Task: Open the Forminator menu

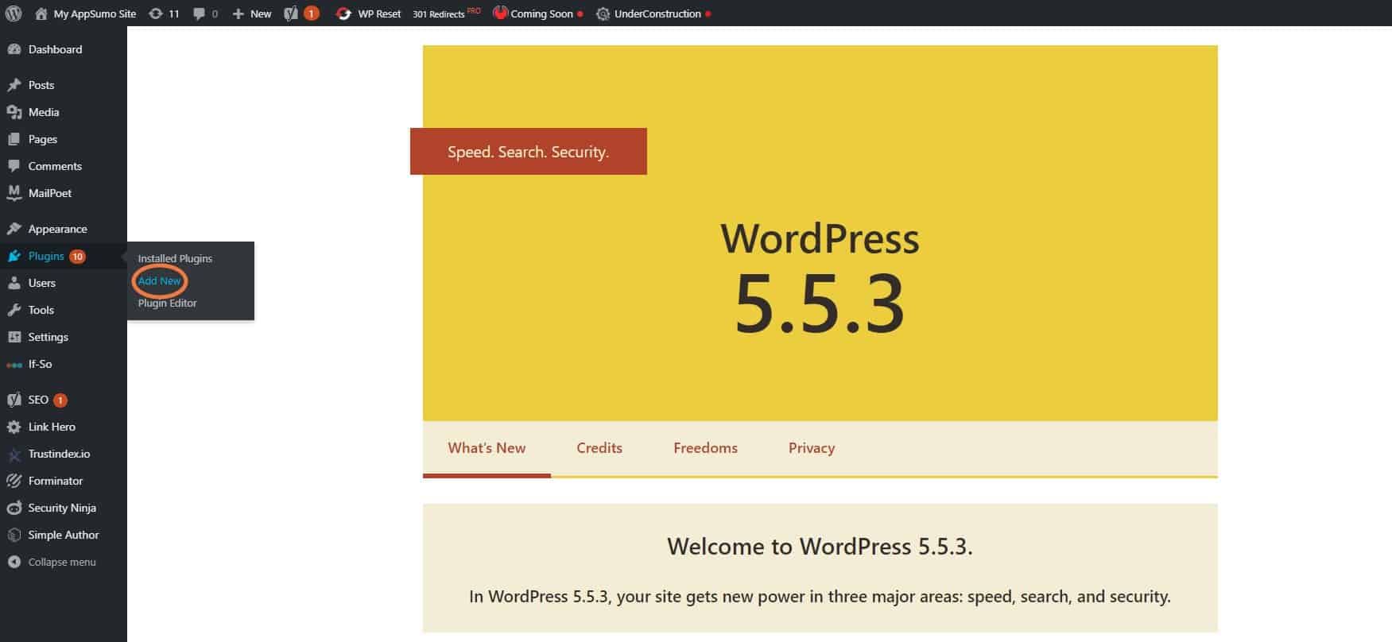Action: click(64, 481)
